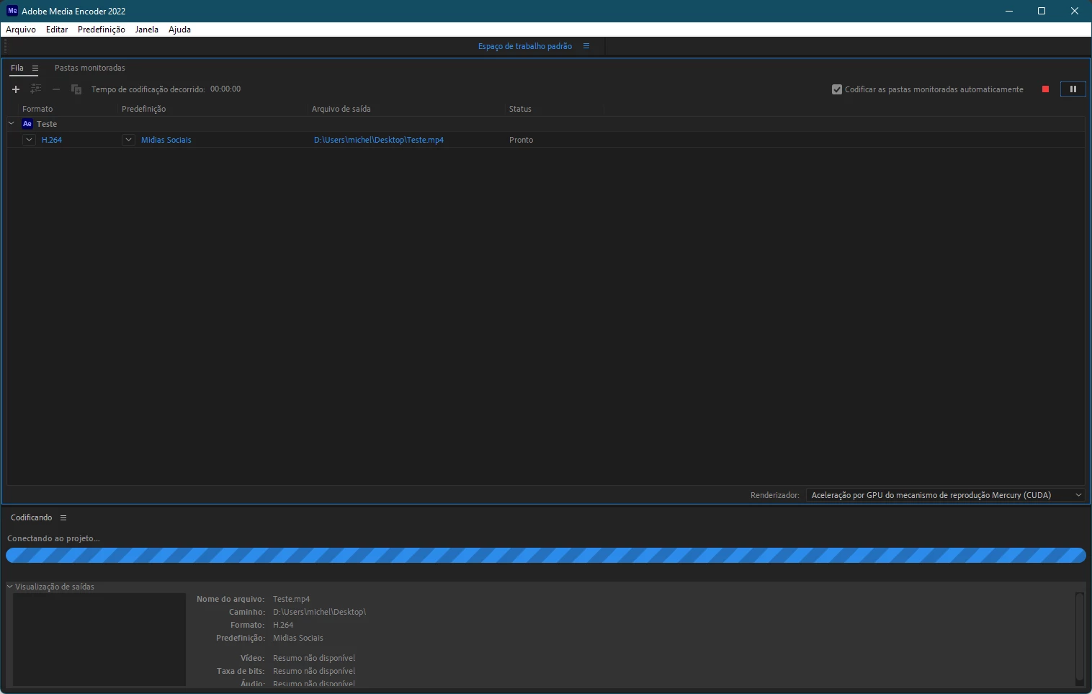Open the Editar menu
The height and width of the screenshot is (694, 1092).
click(57, 30)
